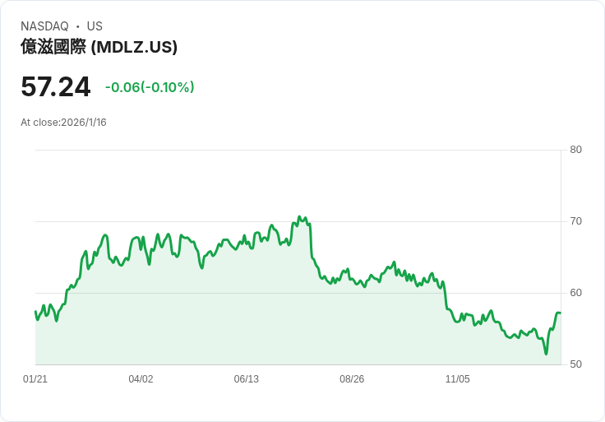Viewport: 605px width, 422px height.
Task: Click the 06/13 date axis label
Action: pos(246,379)
